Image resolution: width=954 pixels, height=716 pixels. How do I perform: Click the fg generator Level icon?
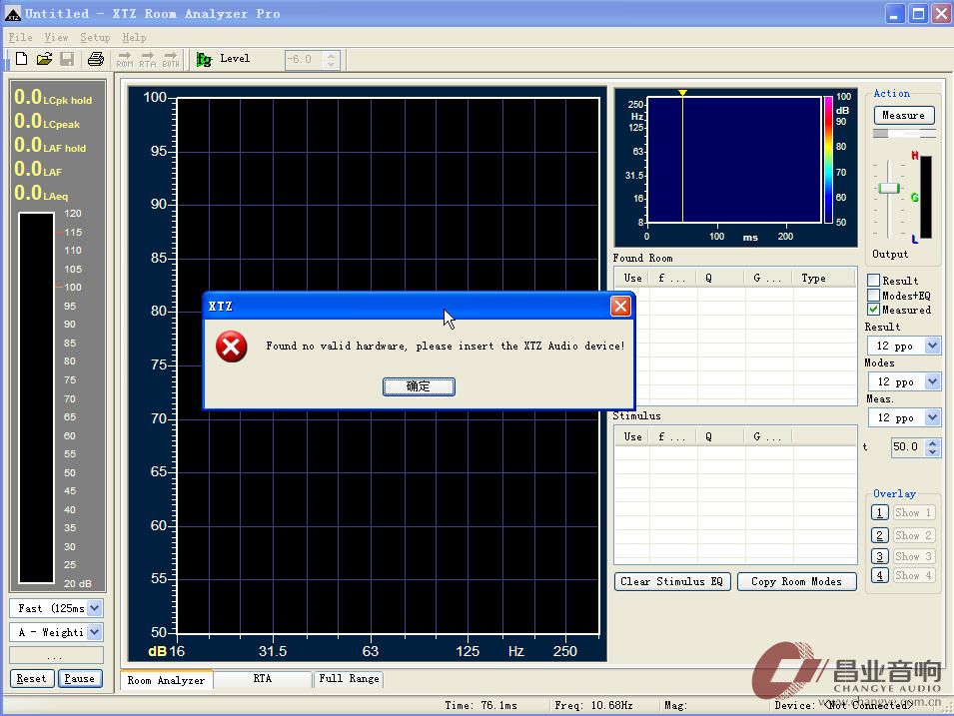[x=204, y=59]
